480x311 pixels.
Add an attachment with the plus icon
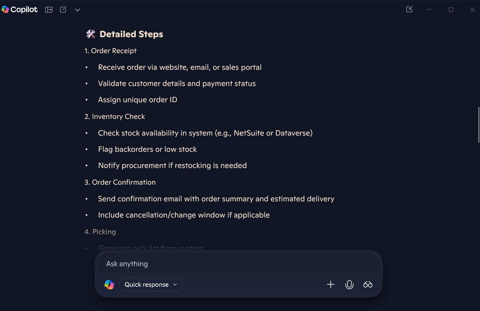330,284
